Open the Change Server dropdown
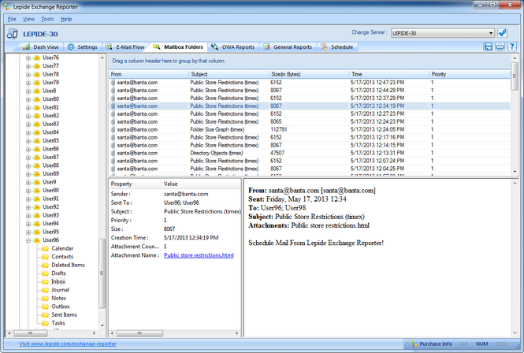 pyautogui.click(x=491, y=33)
